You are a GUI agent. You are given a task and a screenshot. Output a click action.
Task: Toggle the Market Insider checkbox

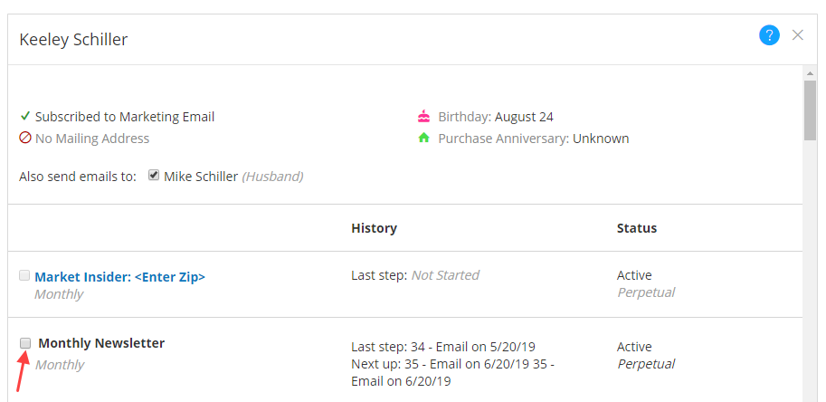(x=24, y=275)
